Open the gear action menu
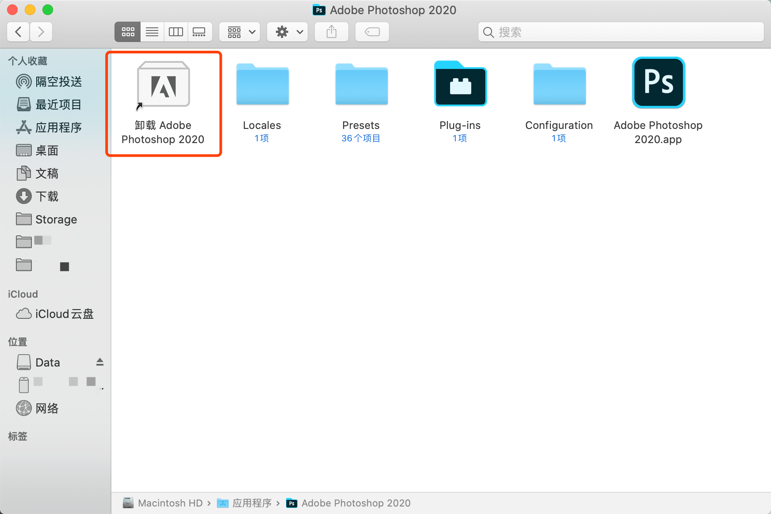Screen dimensions: 771x514 [288, 32]
